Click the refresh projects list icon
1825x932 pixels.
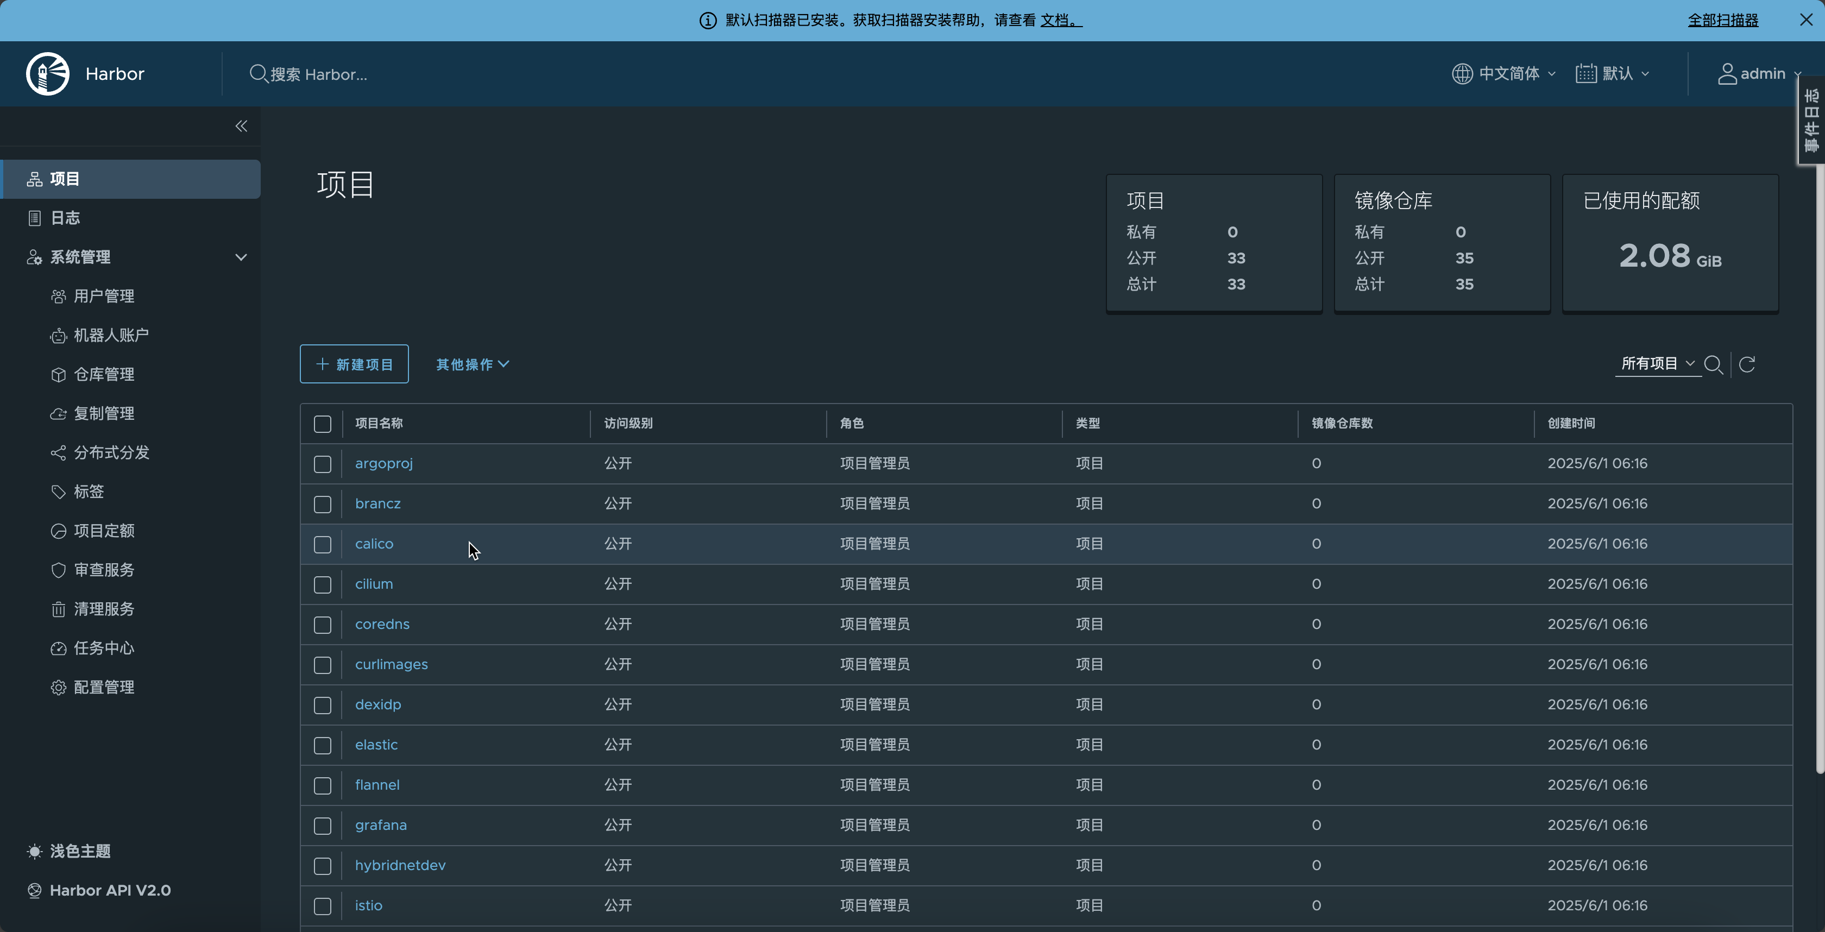pyautogui.click(x=1747, y=364)
